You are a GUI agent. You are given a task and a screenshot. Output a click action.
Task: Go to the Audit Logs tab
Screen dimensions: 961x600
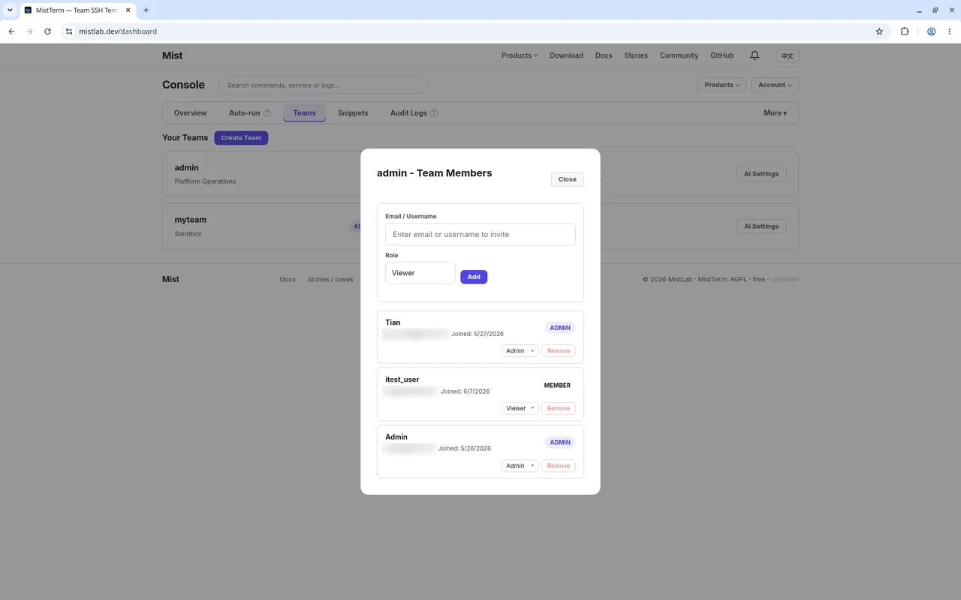408,113
